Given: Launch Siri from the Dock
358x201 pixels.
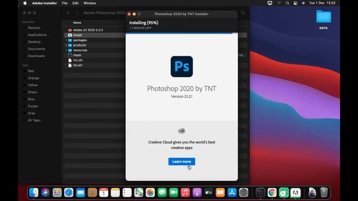Looking at the screenshot, I should (x=45, y=193).
